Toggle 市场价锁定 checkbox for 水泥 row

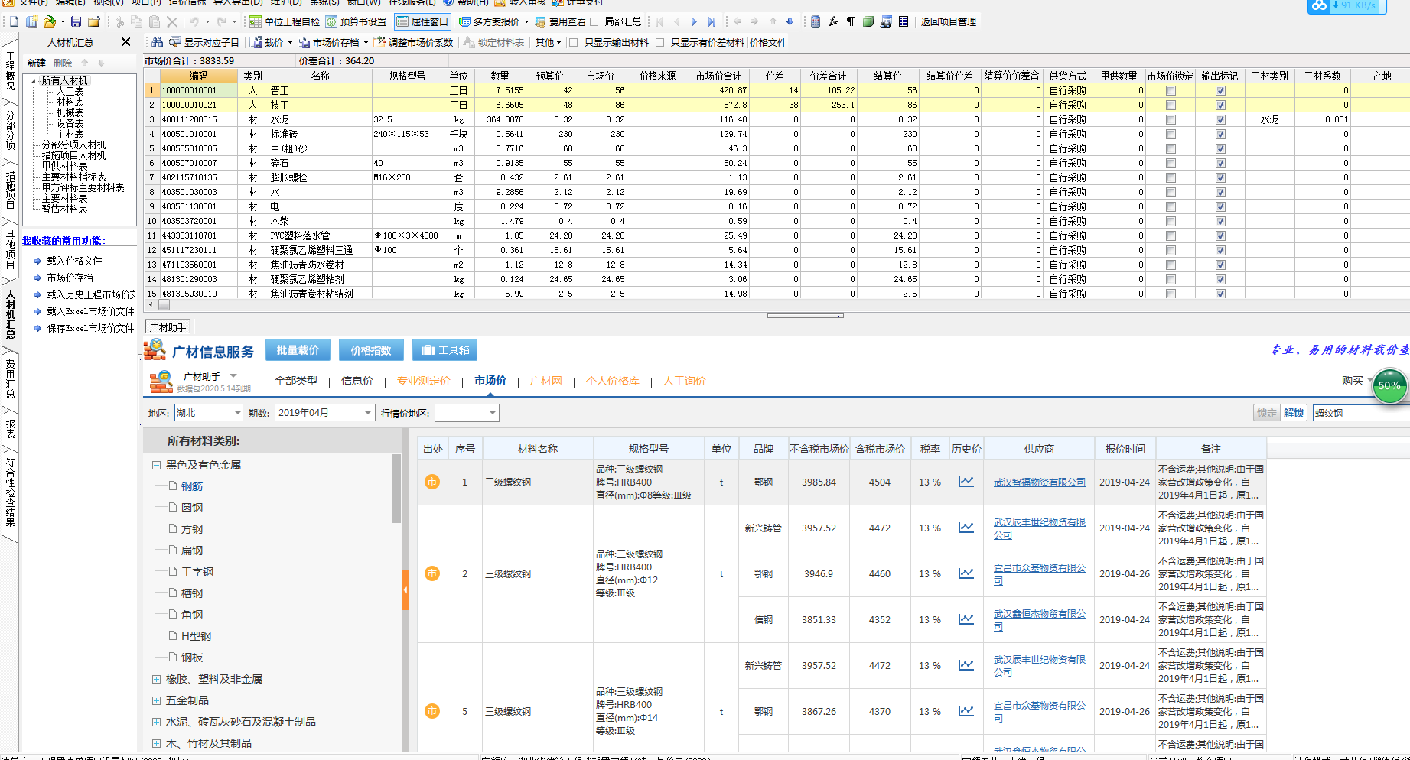point(1171,119)
